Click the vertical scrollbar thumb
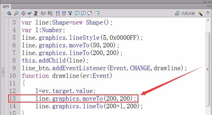This screenshot has width=212, height=115. (208, 69)
